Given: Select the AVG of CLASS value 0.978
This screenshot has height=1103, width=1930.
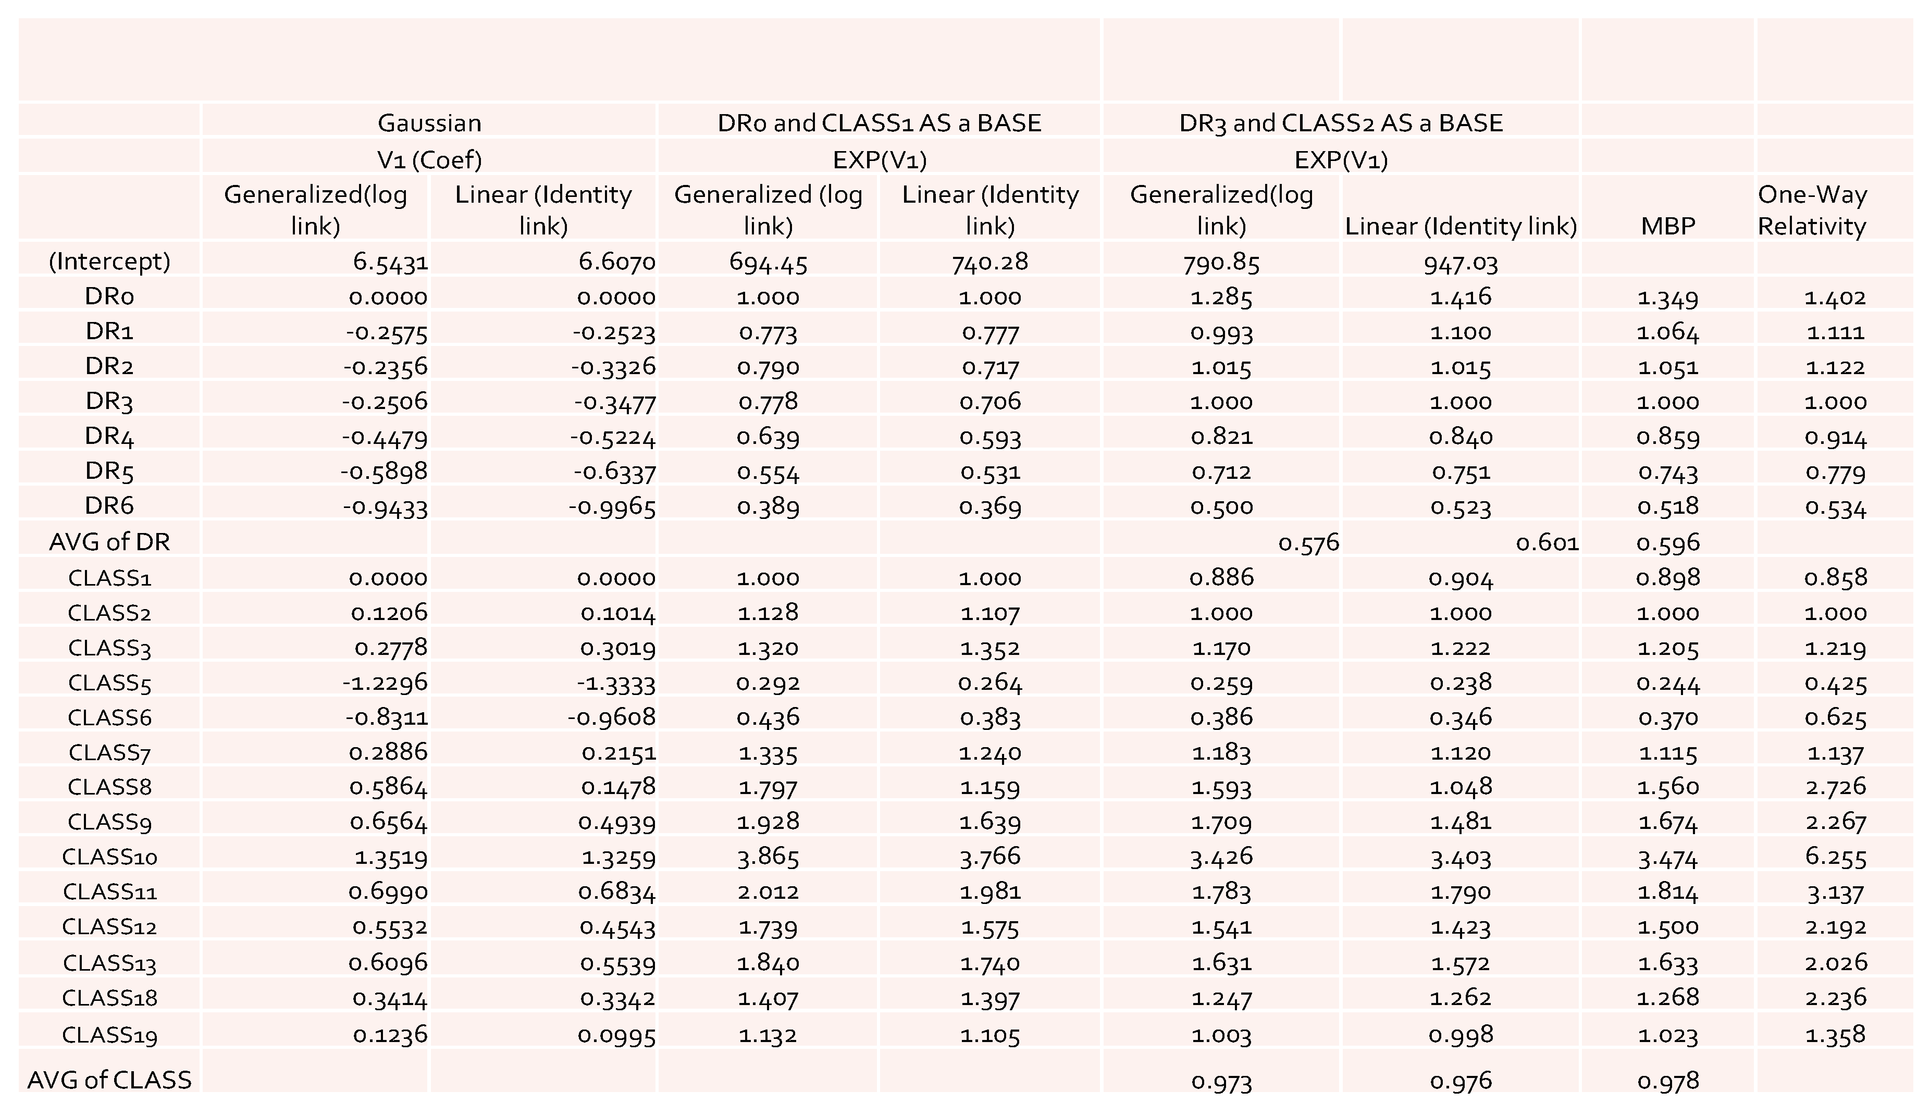Looking at the screenshot, I should pyautogui.click(x=1668, y=1080).
